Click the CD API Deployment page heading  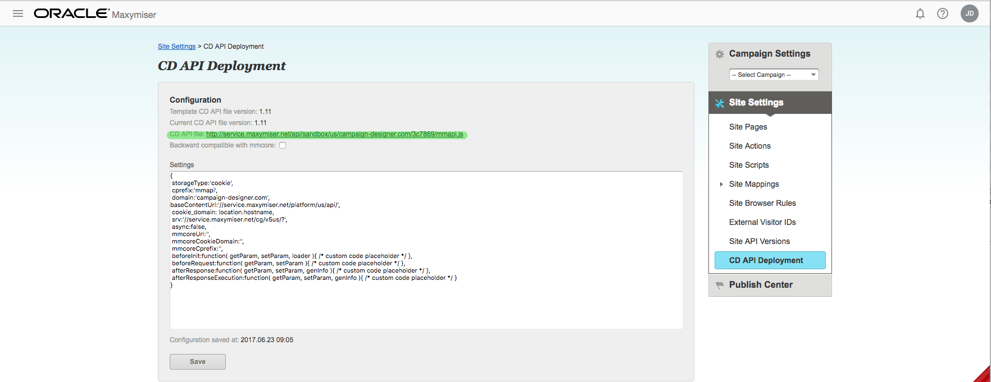pyautogui.click(x=221, y=66)
